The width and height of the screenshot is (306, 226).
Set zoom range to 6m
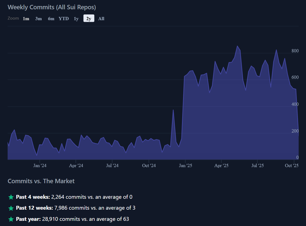(51, 19)
